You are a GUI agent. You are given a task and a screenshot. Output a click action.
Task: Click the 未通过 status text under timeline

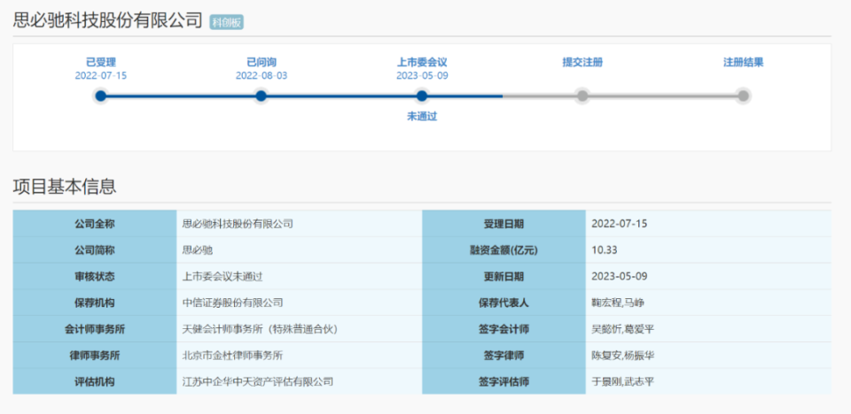(422, 117)
